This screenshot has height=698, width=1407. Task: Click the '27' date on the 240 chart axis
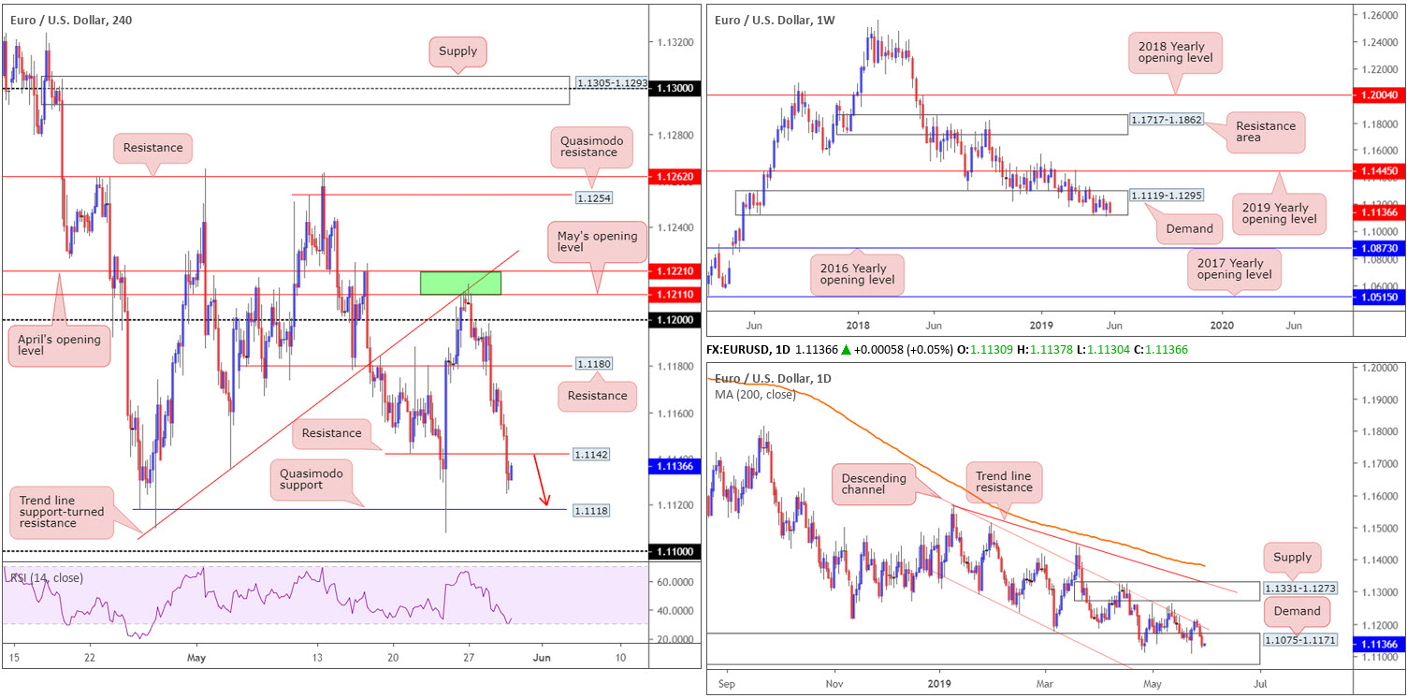point(471,657)
